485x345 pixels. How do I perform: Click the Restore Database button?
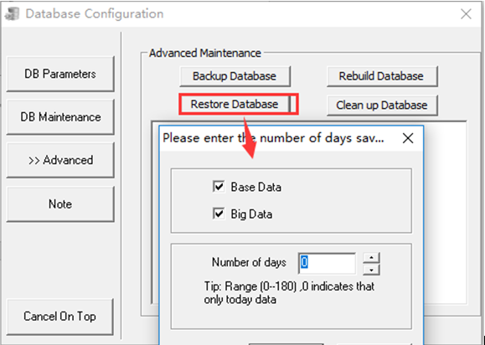pyautogui.click(x=235, y=104)
